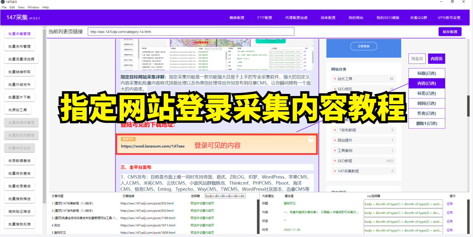
Task: Click 应用 for the 时间 row
Action: click(x=450, y=230)
